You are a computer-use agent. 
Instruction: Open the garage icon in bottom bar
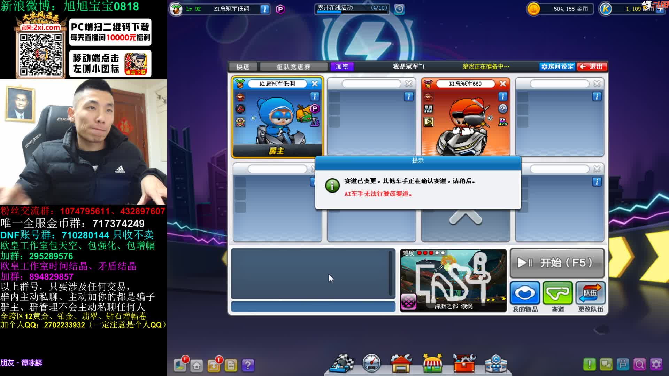(401, 364)
